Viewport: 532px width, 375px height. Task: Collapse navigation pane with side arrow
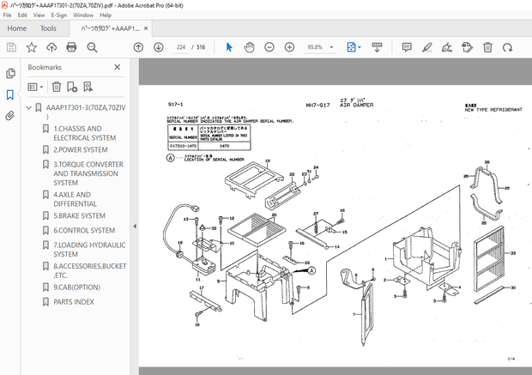click(135, 227)
